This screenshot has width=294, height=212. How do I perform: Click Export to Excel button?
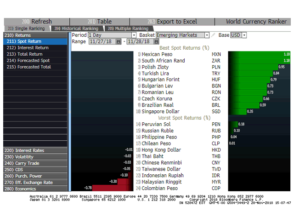pyautogui.click(x=172, y=22)
